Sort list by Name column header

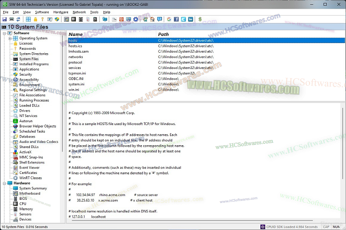[111, 34]
